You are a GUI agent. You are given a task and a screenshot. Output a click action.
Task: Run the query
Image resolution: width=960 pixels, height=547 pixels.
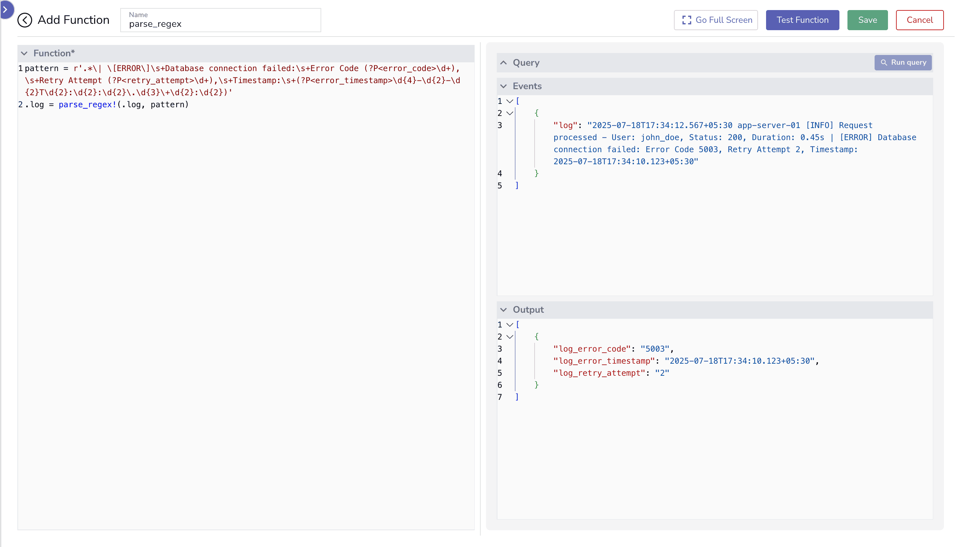coord(903,62)
